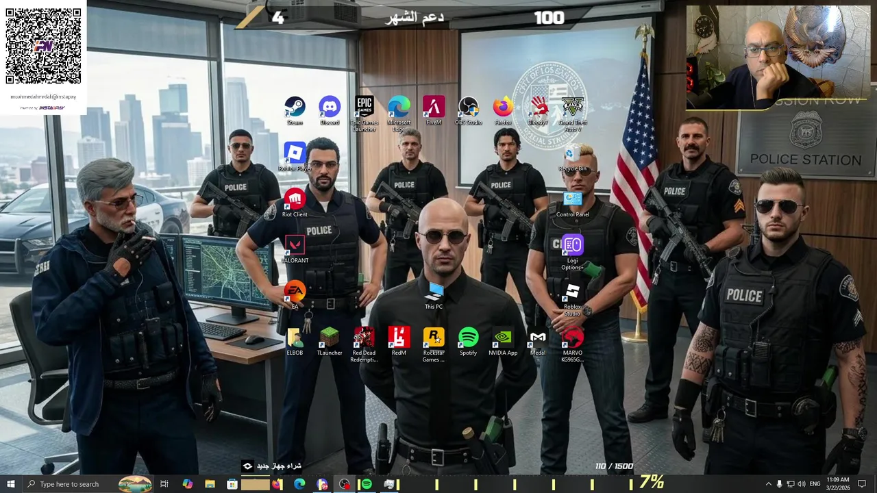This screenshot has height=493, width=877.
Task: Select the Riot Client shortcut
Action: (x=295, y=203)
